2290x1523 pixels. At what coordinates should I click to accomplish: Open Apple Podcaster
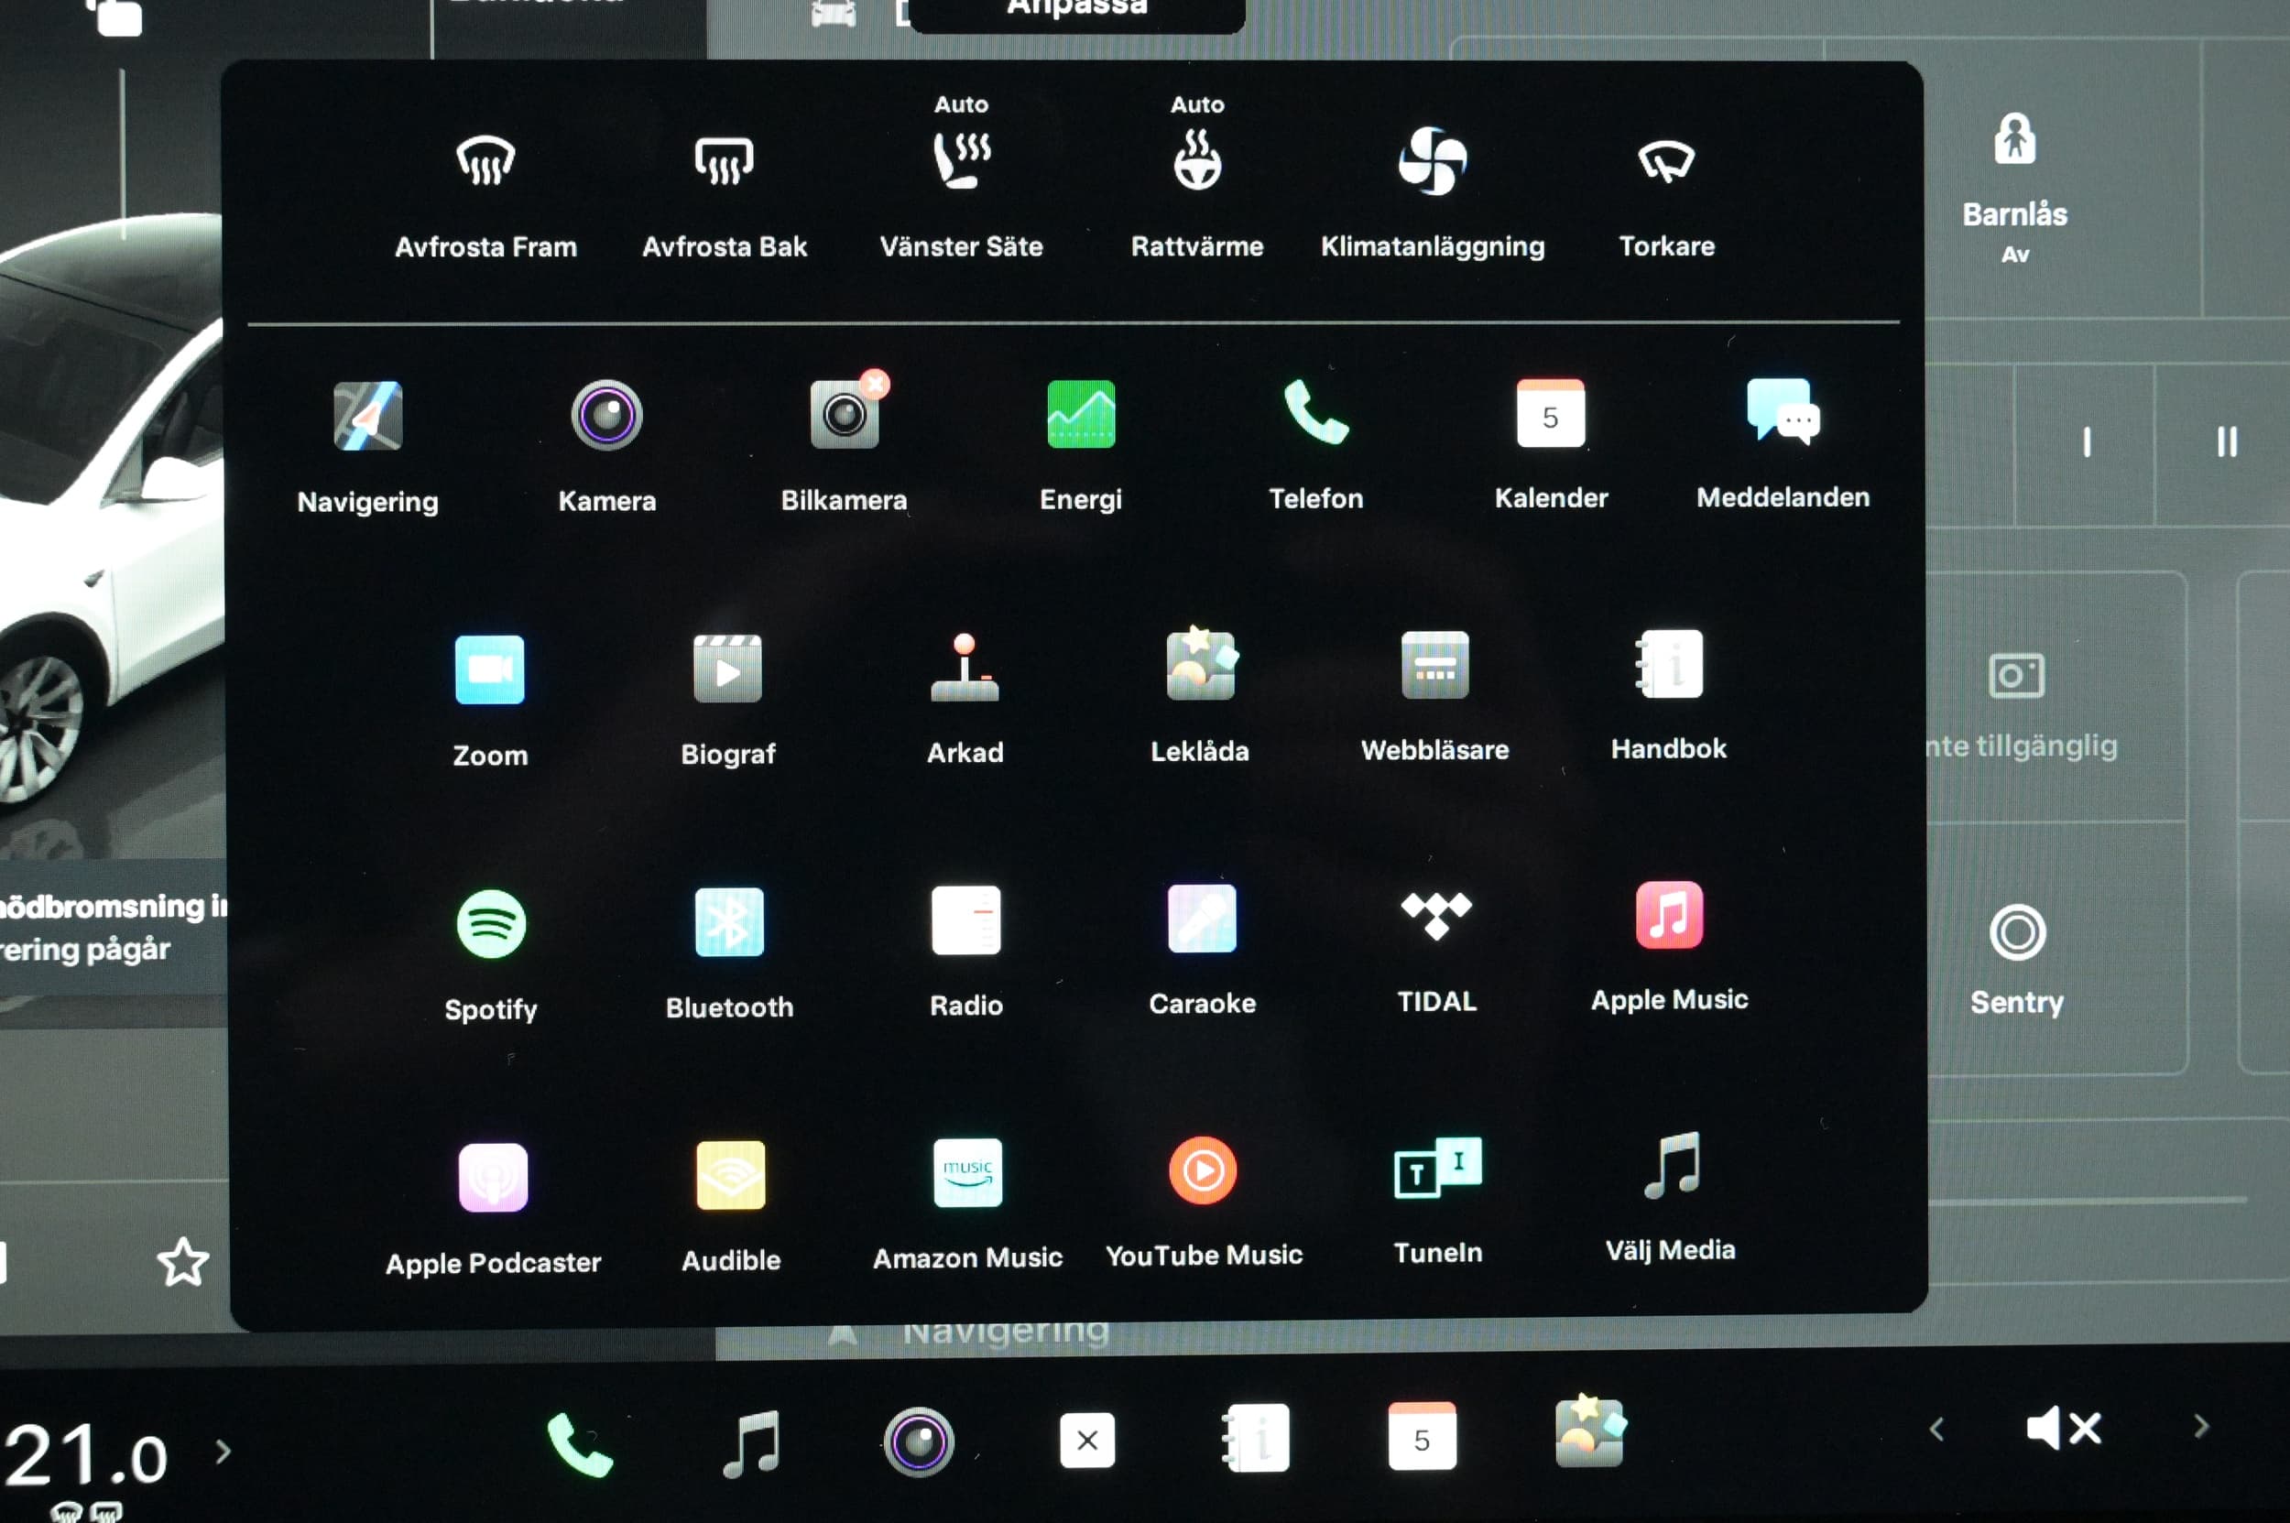[493, 1209]
